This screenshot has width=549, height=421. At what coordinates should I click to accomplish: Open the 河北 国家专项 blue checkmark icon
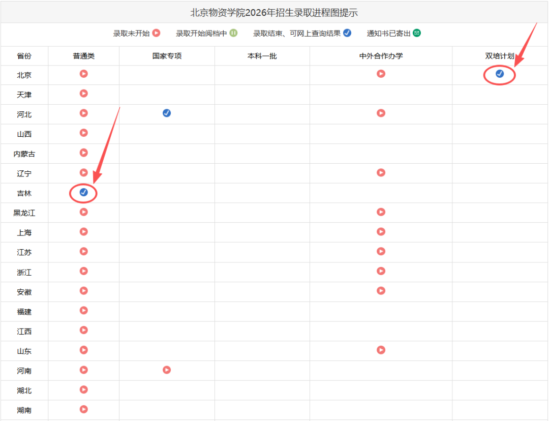(167, 113)
